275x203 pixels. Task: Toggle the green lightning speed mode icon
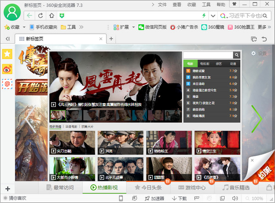204,16
